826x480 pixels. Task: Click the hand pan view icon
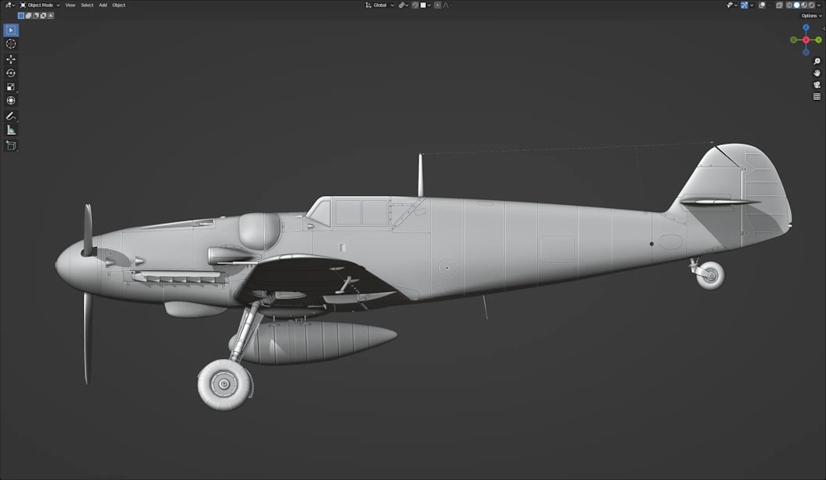pos(817,73)
